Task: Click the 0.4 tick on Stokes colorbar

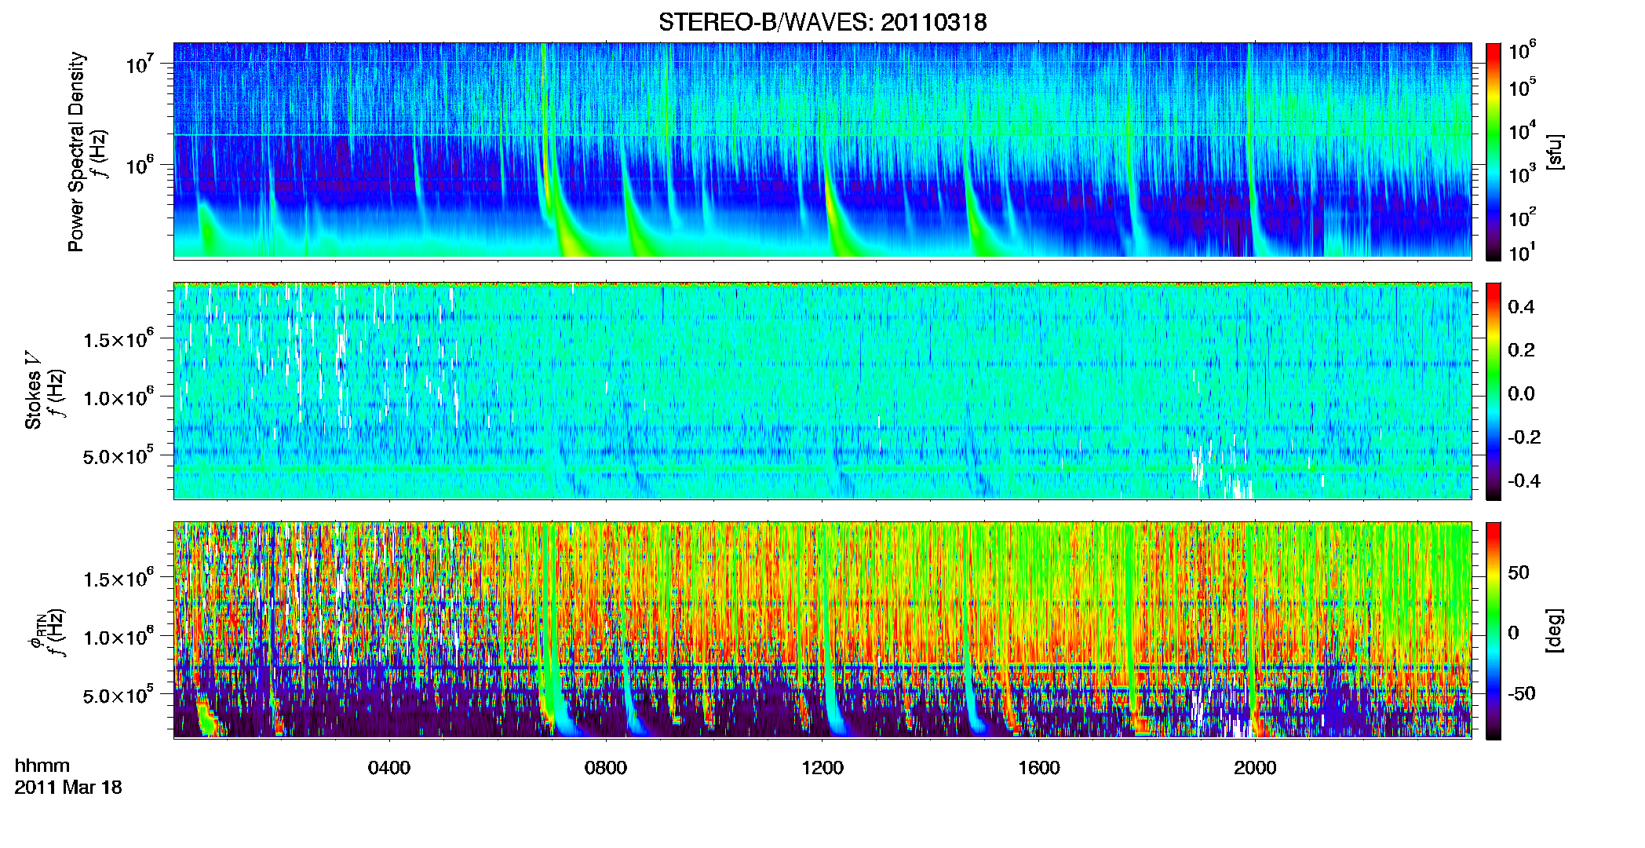Action: 1521,307
